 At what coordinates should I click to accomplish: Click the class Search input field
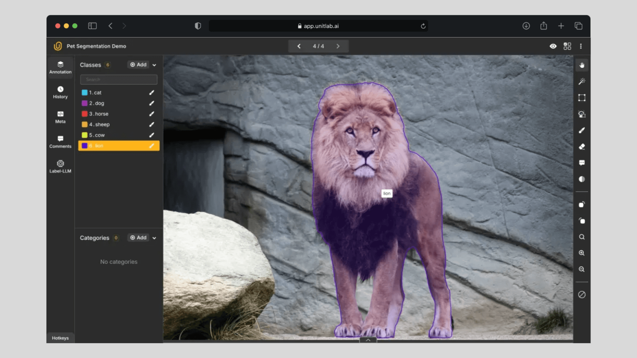point(118,80)
